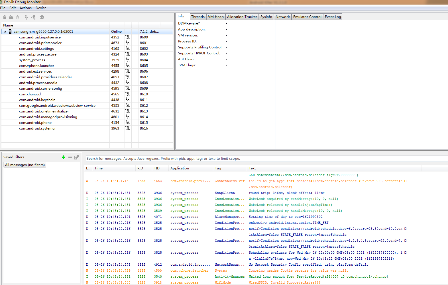Image resolution: width=448 pixels, height=285 pixels.
Task: Click debug status icon in android.process.acore row
Action: (127, 54)
